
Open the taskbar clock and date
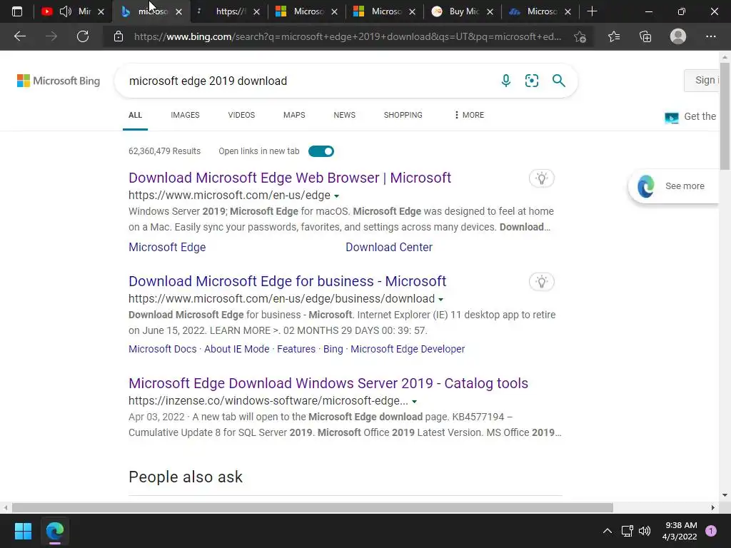click(680, 531)
